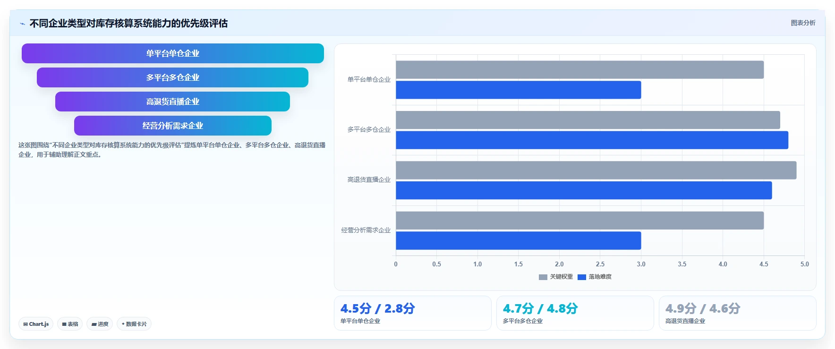Click the 表格 tag chip
Viewport: 835px width, 349px height.
pos(70,324)
